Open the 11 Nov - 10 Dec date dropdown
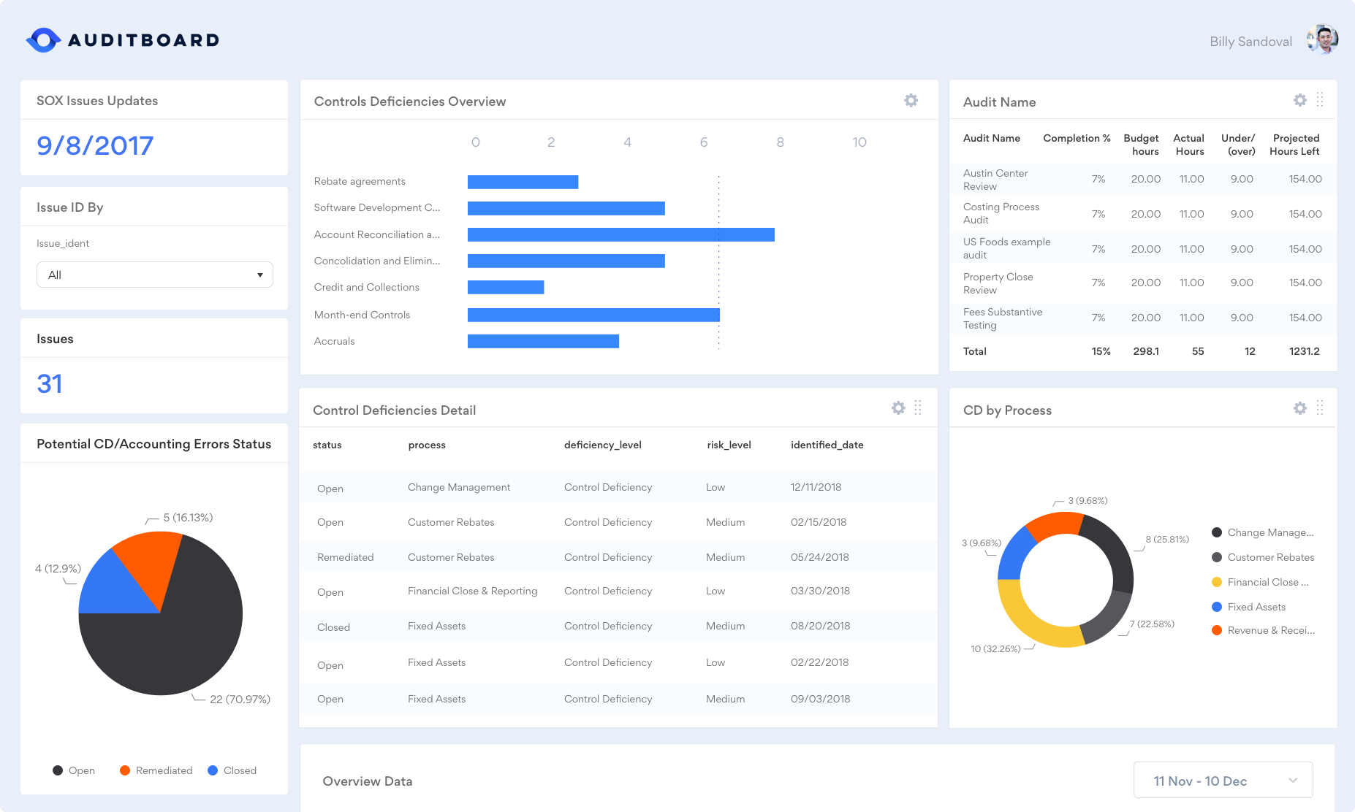Screen dimensions: 1355x812 tap(1223, 781)
